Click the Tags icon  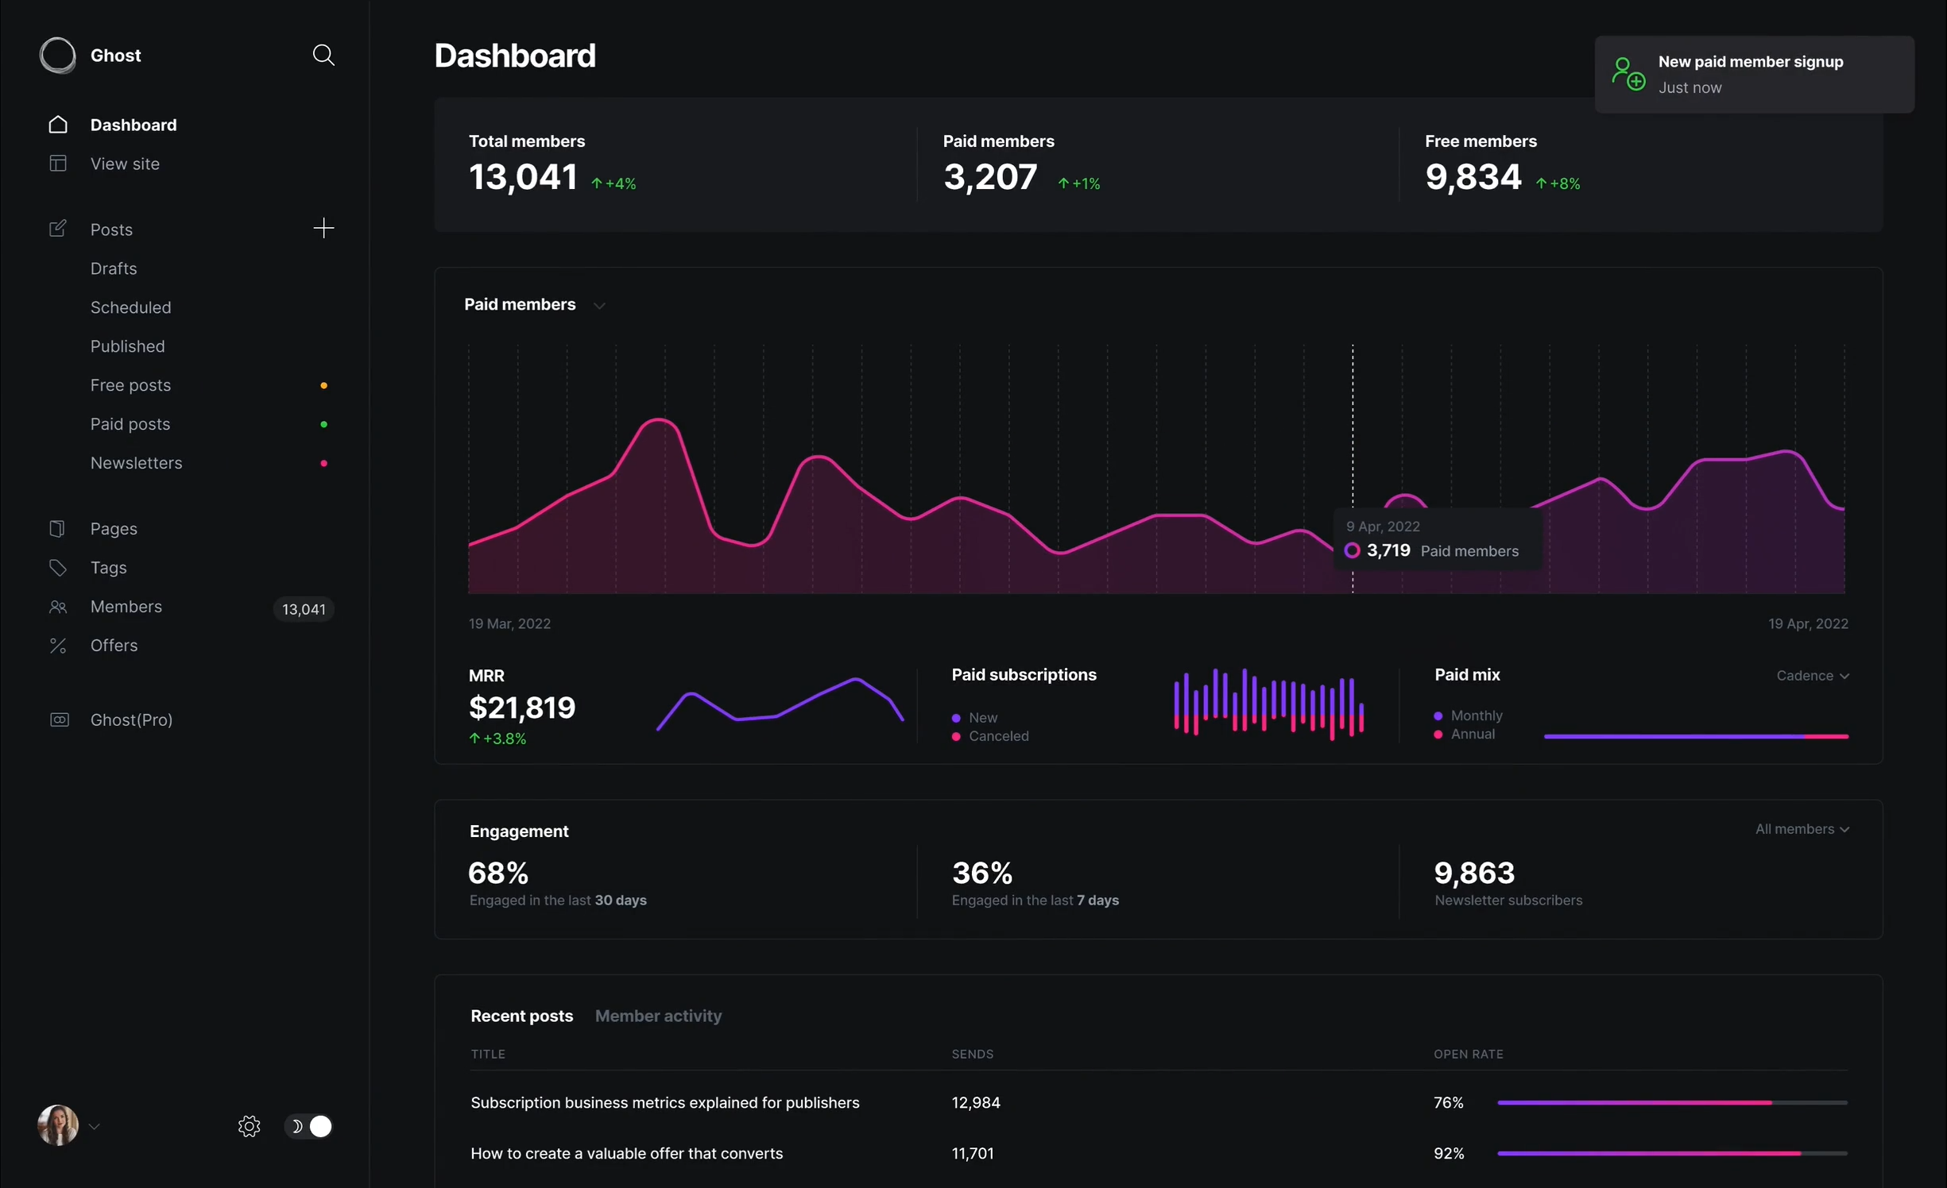click(56, 567)
